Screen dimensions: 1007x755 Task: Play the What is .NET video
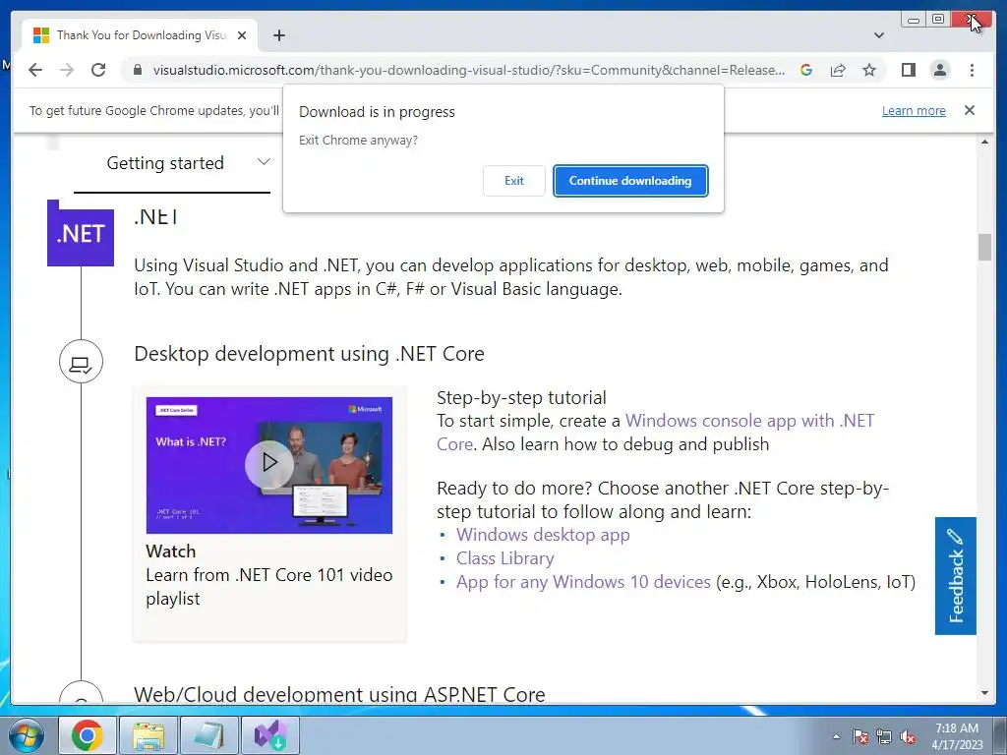[x=269, y=463]
